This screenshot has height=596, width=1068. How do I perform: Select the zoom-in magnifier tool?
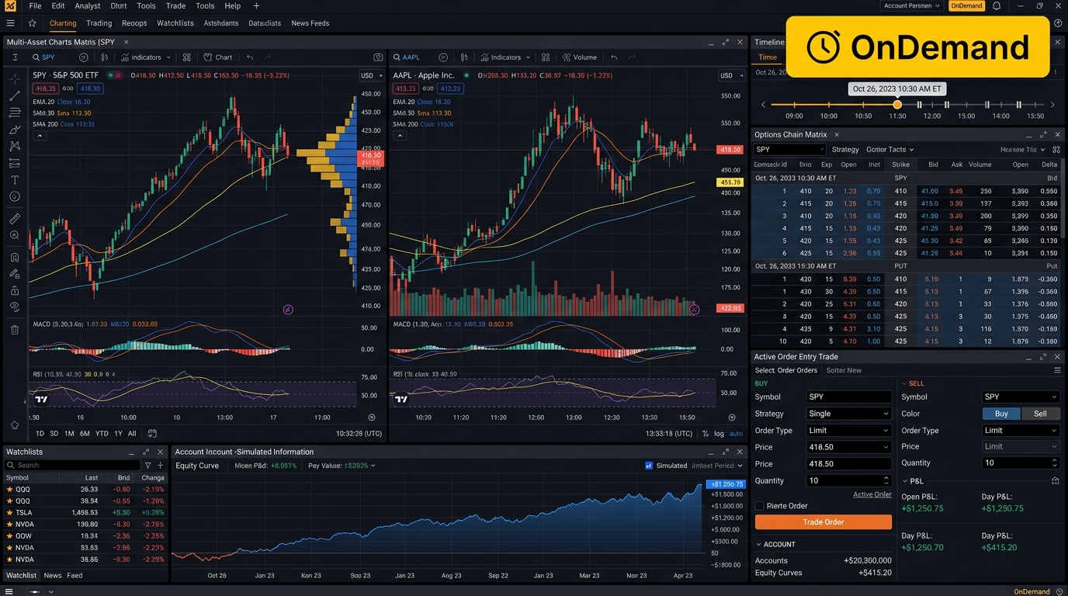click(14, 235)
